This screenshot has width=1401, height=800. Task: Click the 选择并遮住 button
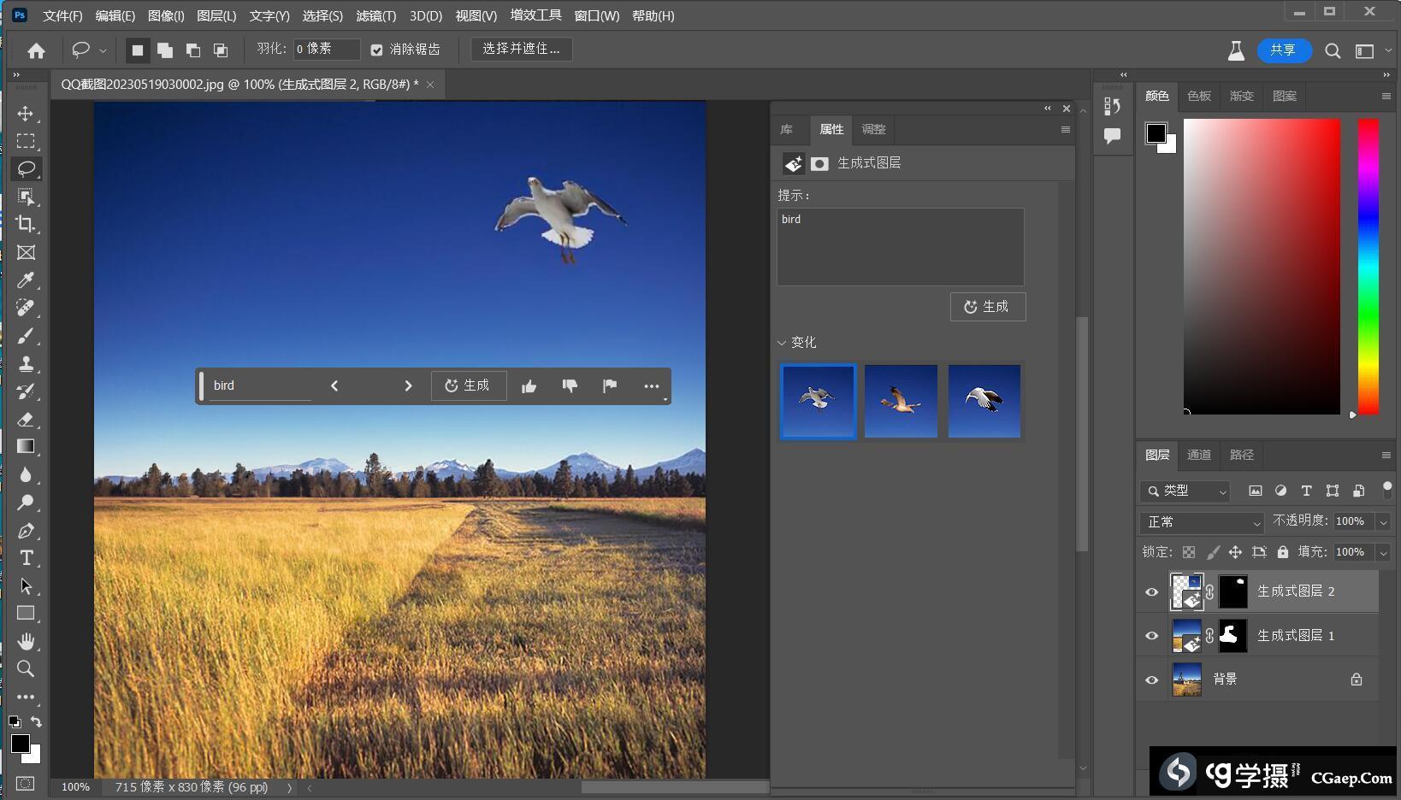point(521,50)
